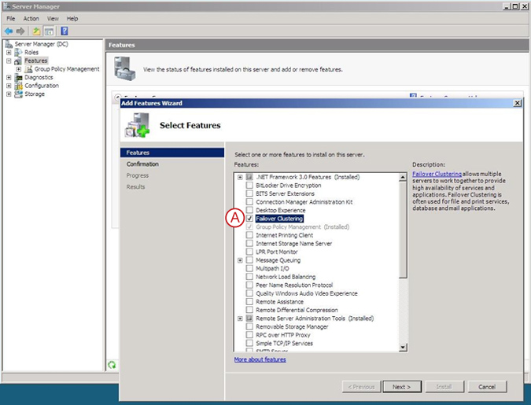Viewport: 531px width, 405px height.
Task: Click the Roles node icon in tree
Action: pos(18,52)
